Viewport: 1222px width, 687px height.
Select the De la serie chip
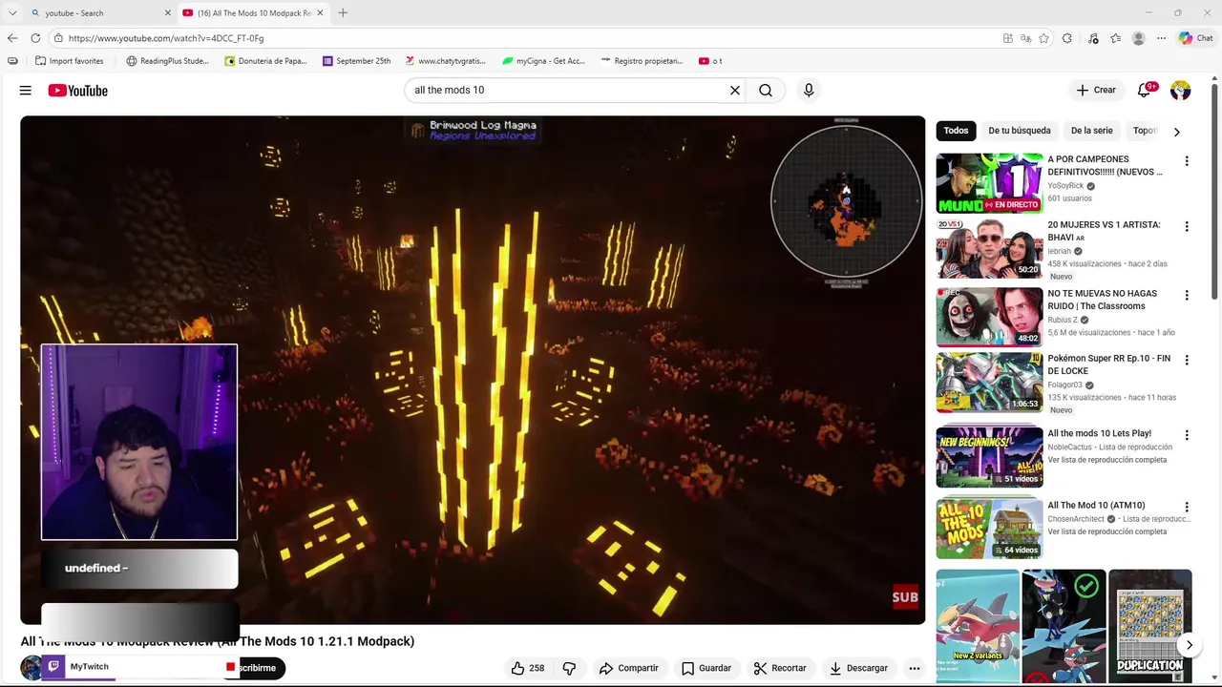(1091, 131)
